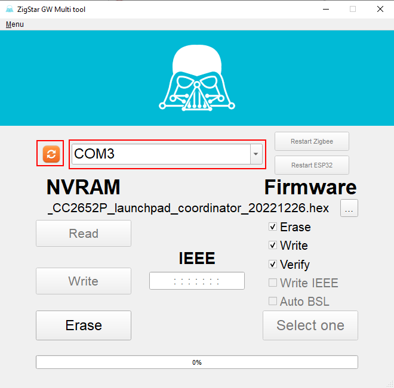Viewport: 394px width, 388px height.
Task: Uncheck the Write firmware checkbox
Action: (x=273, y=246)
